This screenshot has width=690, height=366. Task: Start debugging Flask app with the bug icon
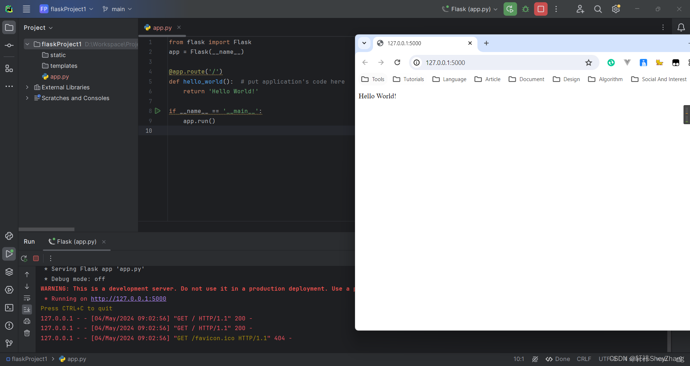click(525, 9)
